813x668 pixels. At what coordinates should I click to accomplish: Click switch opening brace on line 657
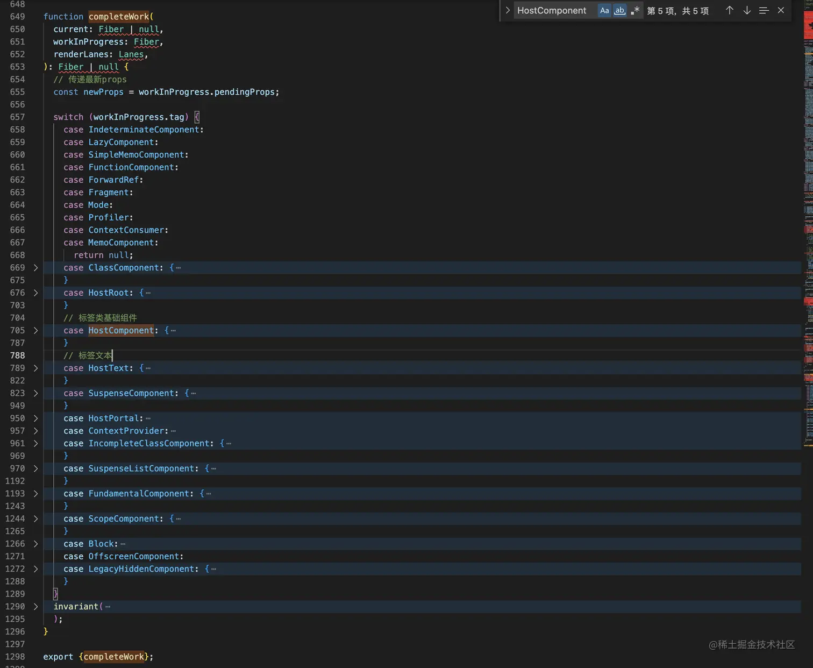coord(197,117)
